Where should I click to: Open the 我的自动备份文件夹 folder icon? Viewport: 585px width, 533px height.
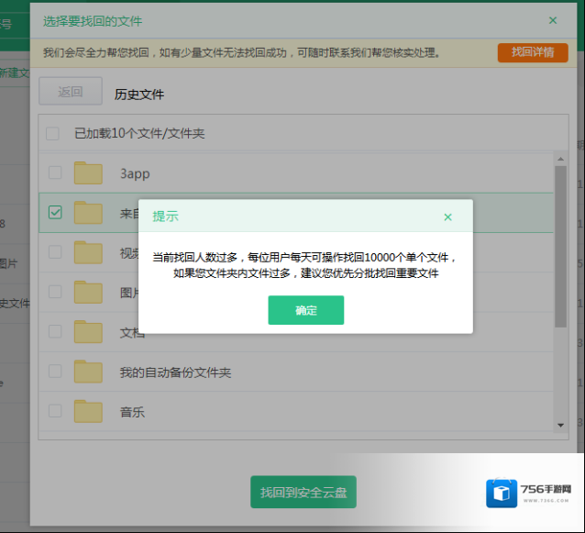[x=88, y=372]
